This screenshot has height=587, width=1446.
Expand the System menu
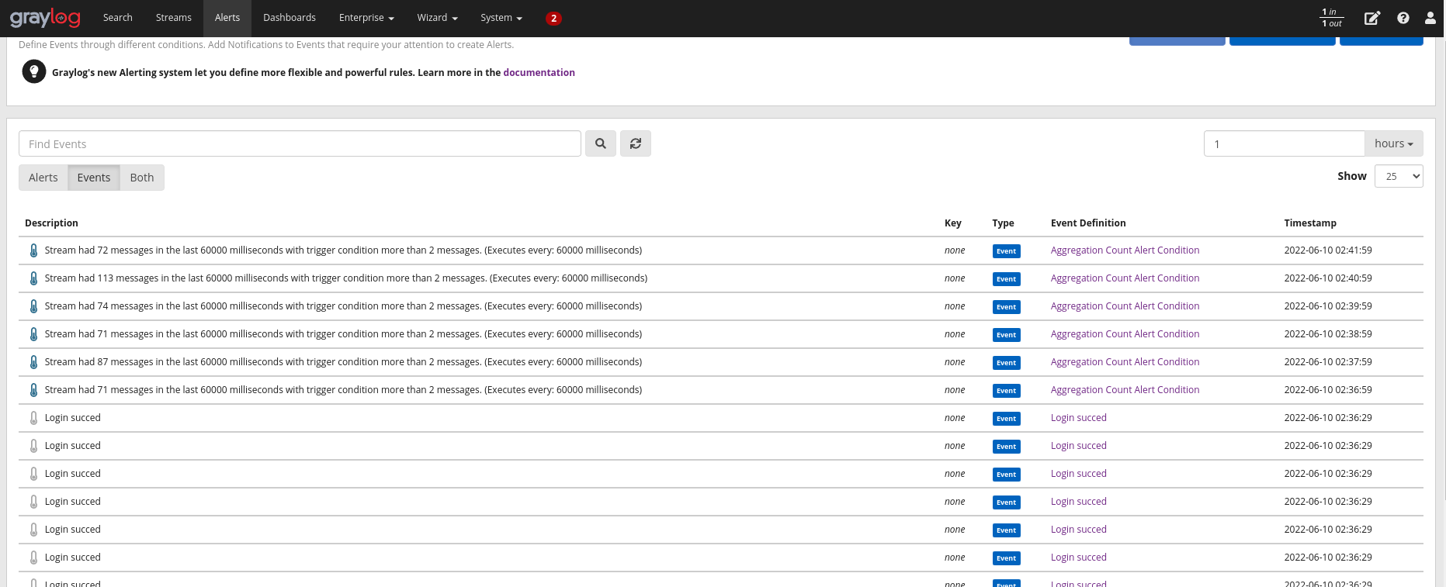tap(501, 18)
